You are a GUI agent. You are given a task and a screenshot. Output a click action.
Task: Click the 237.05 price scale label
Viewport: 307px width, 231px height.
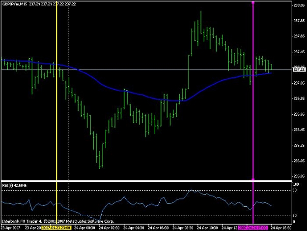(299, 83)
